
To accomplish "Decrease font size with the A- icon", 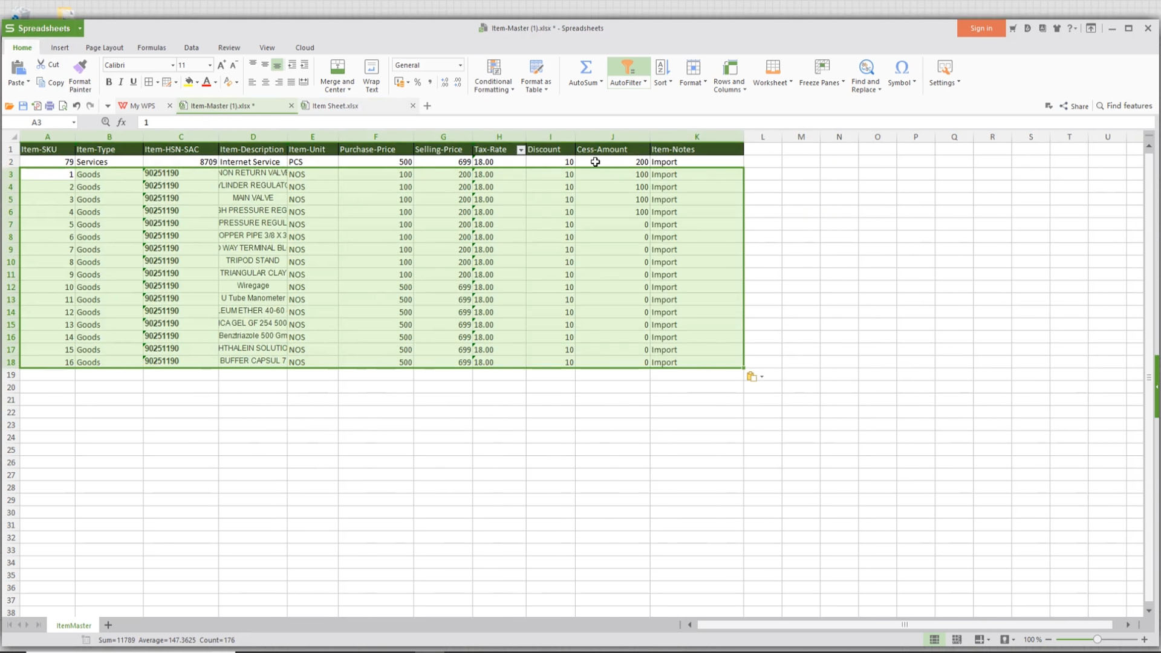I will click(x=234, y=65).
